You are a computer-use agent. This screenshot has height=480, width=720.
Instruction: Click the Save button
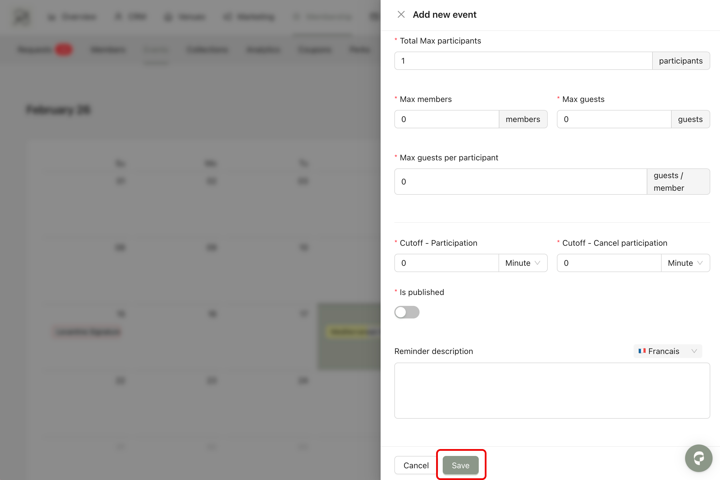click(460, 465)
